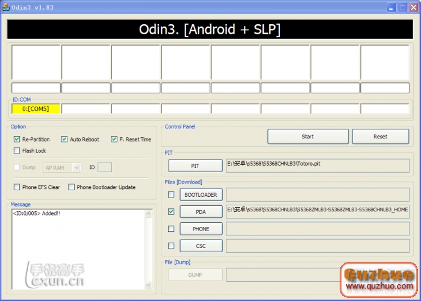Select the yellow 0:[COM5] port box

tap(36, 109)
